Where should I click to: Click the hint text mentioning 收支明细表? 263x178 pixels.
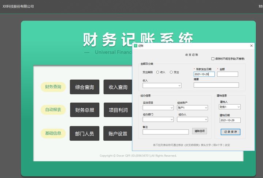191,145
